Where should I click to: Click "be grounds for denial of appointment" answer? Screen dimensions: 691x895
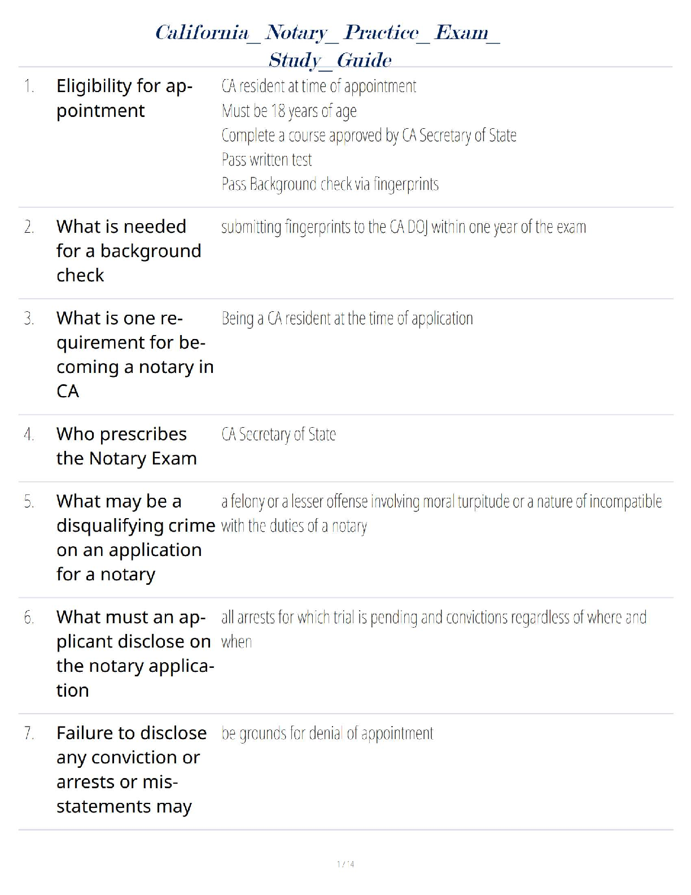[x=327, y=733]
